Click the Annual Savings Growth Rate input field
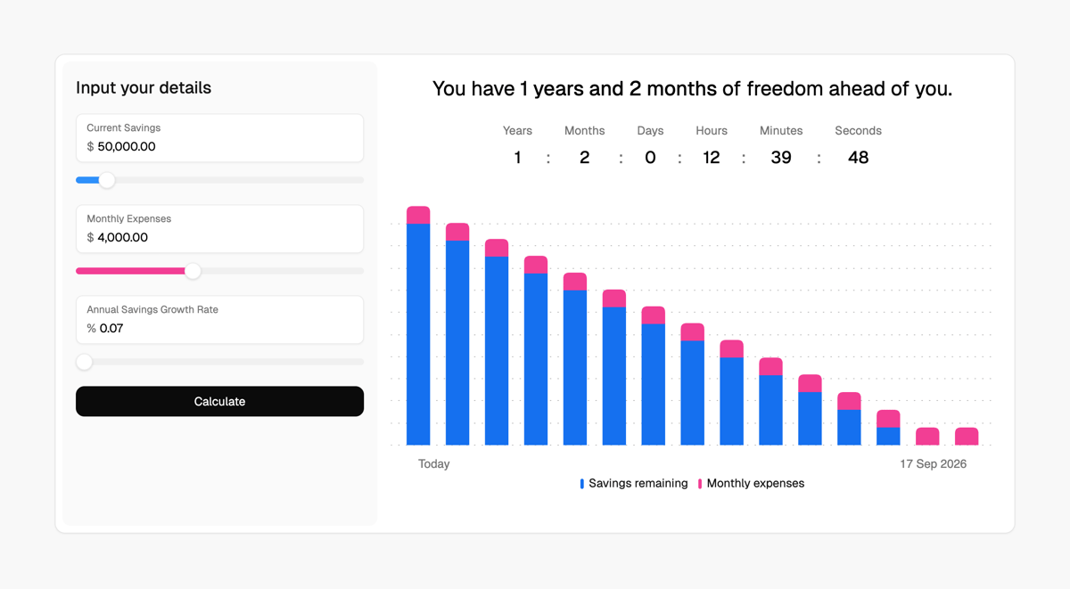The image size is (1070, 589). 219,328
